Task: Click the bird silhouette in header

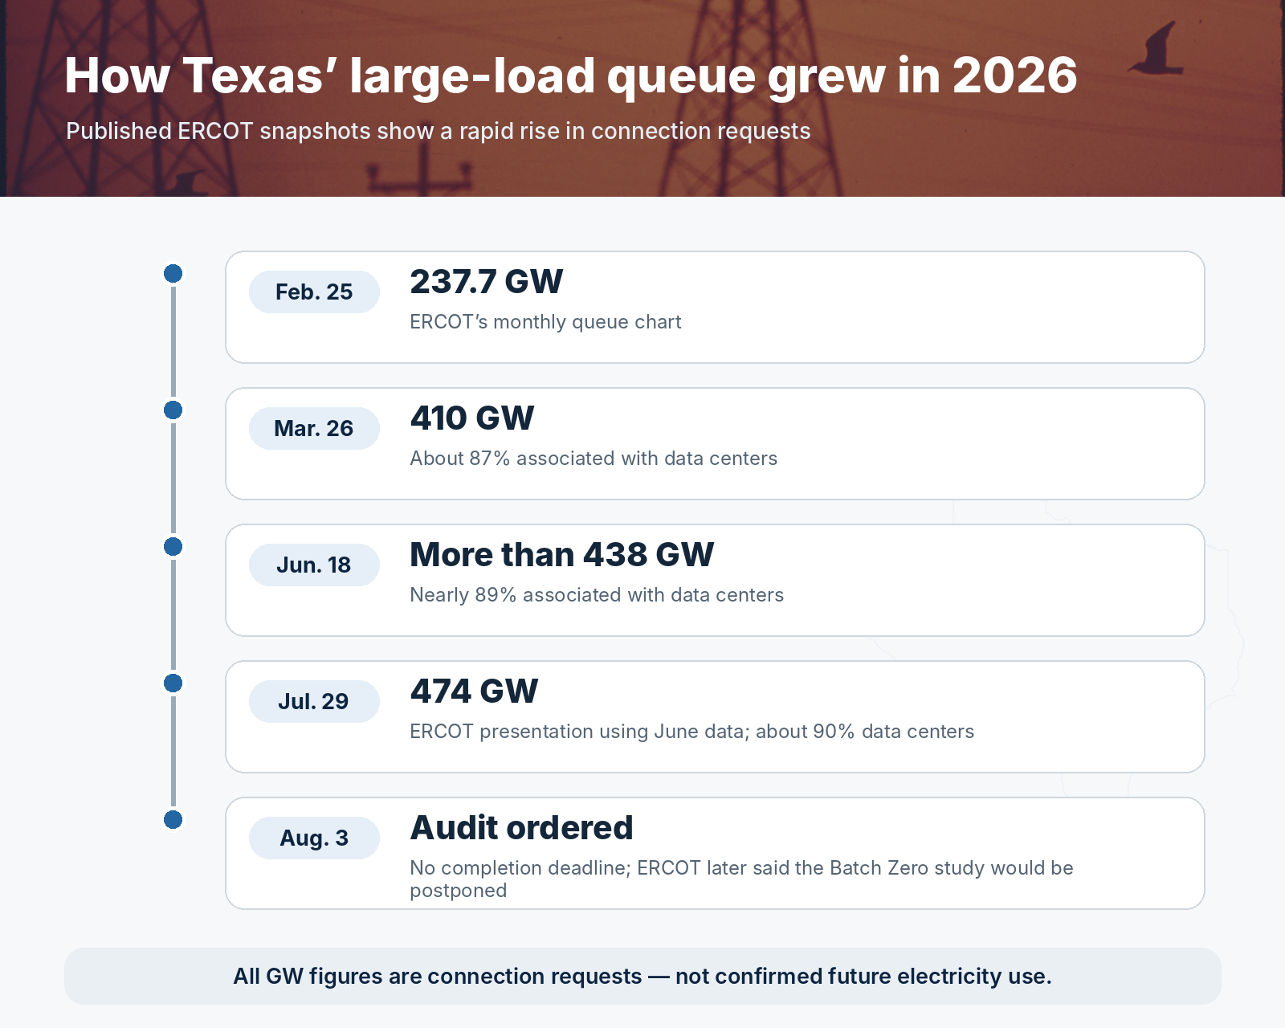Action: pyautogui.click(x=1156, y=50)
